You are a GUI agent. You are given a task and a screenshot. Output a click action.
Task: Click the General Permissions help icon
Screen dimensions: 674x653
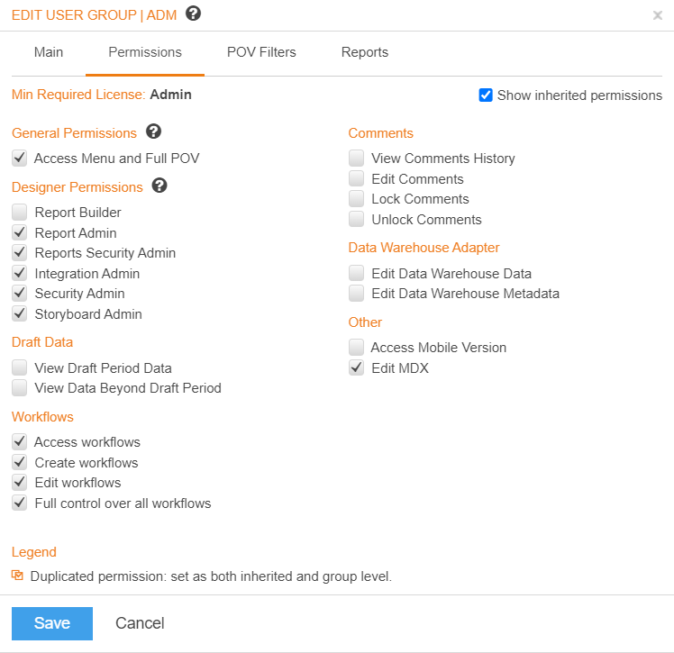[x=153, y=132]
